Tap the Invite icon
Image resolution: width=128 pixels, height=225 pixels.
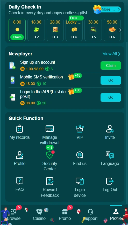pos(110,129)
